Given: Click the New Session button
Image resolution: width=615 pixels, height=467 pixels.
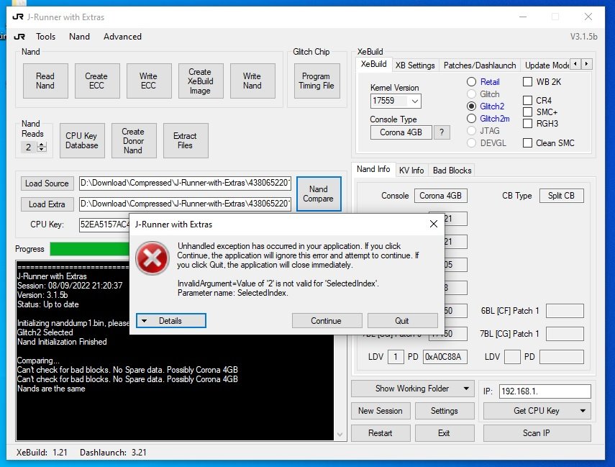Looking at the screenshot, I should coord(381,411).
